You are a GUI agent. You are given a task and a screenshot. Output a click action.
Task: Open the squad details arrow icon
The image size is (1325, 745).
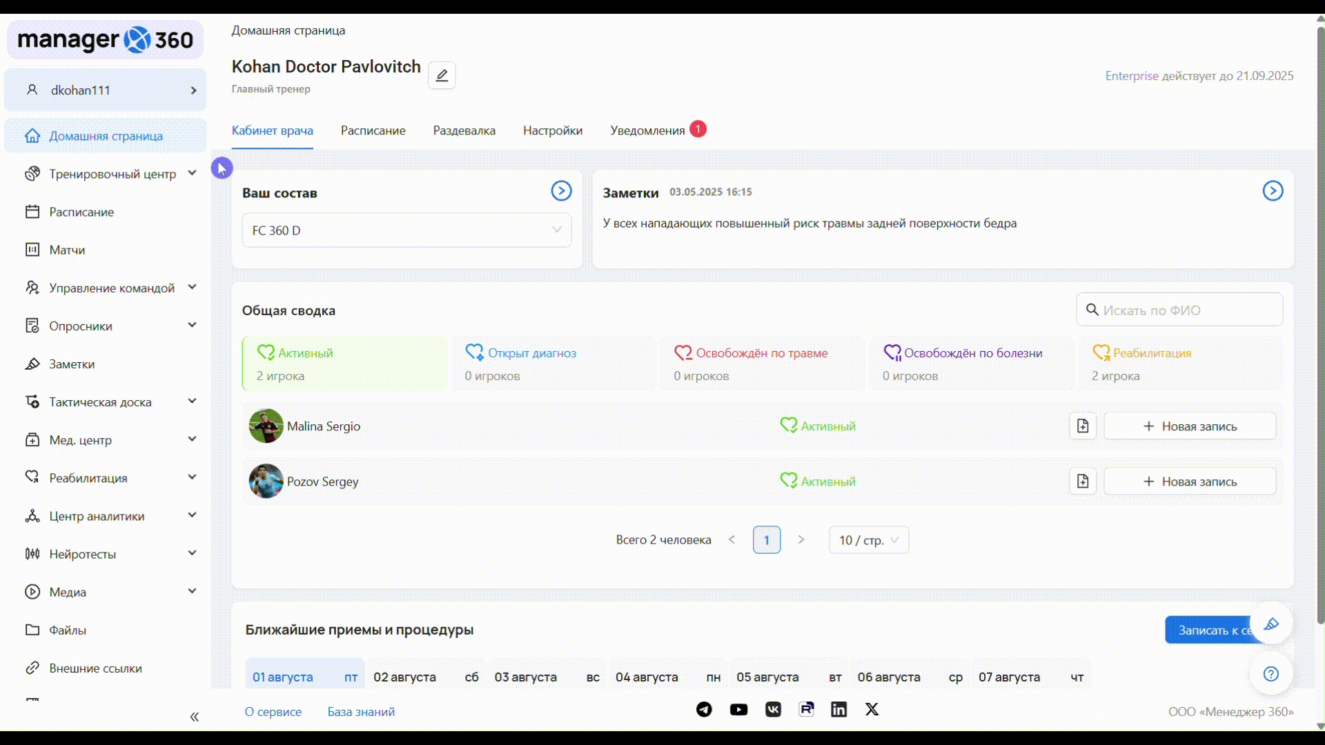[561, 191]
